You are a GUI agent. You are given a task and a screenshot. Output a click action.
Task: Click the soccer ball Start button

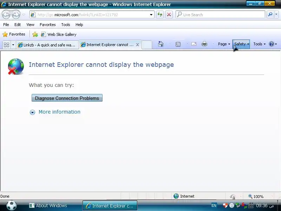[x=12, y=205]
